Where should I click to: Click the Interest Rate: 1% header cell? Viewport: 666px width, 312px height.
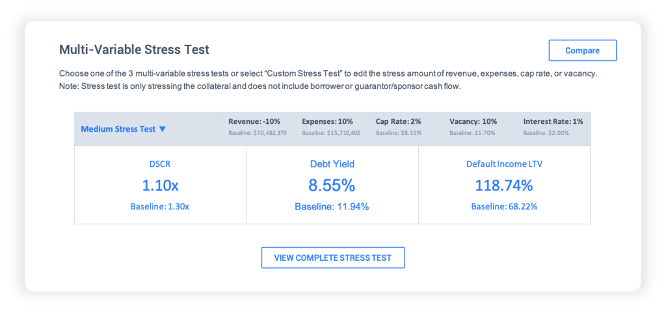553,126
